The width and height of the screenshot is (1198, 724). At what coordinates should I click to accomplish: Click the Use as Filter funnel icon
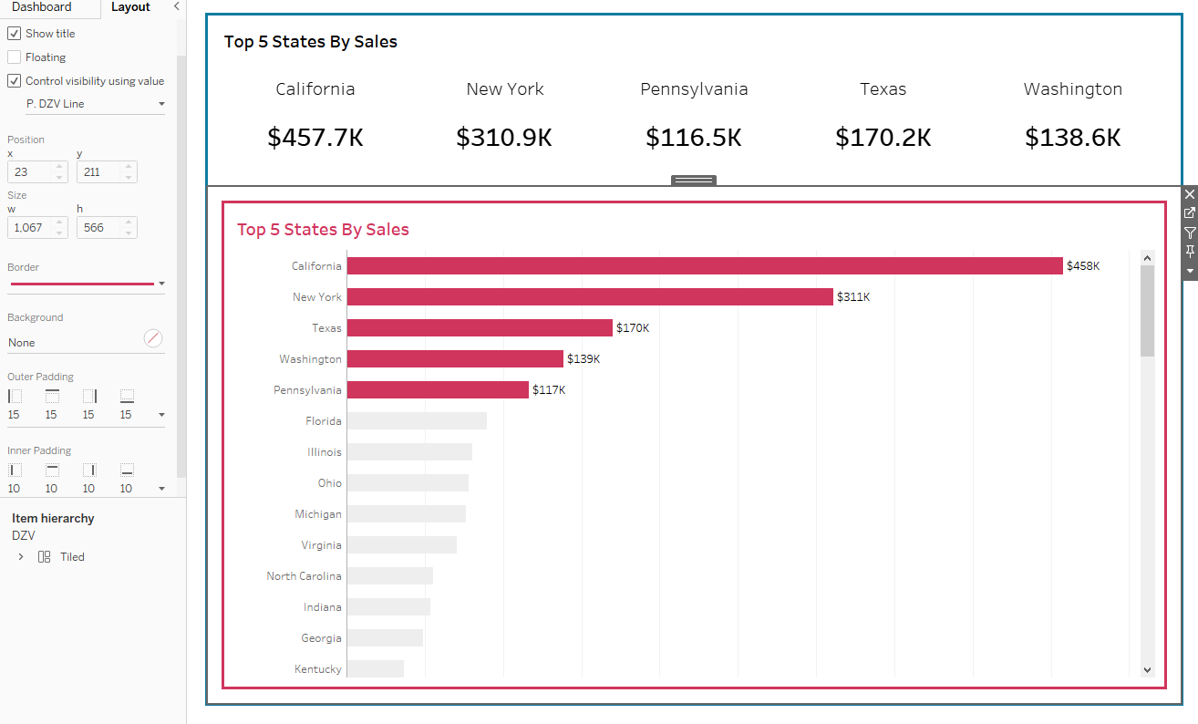(x=1189, y=233)
